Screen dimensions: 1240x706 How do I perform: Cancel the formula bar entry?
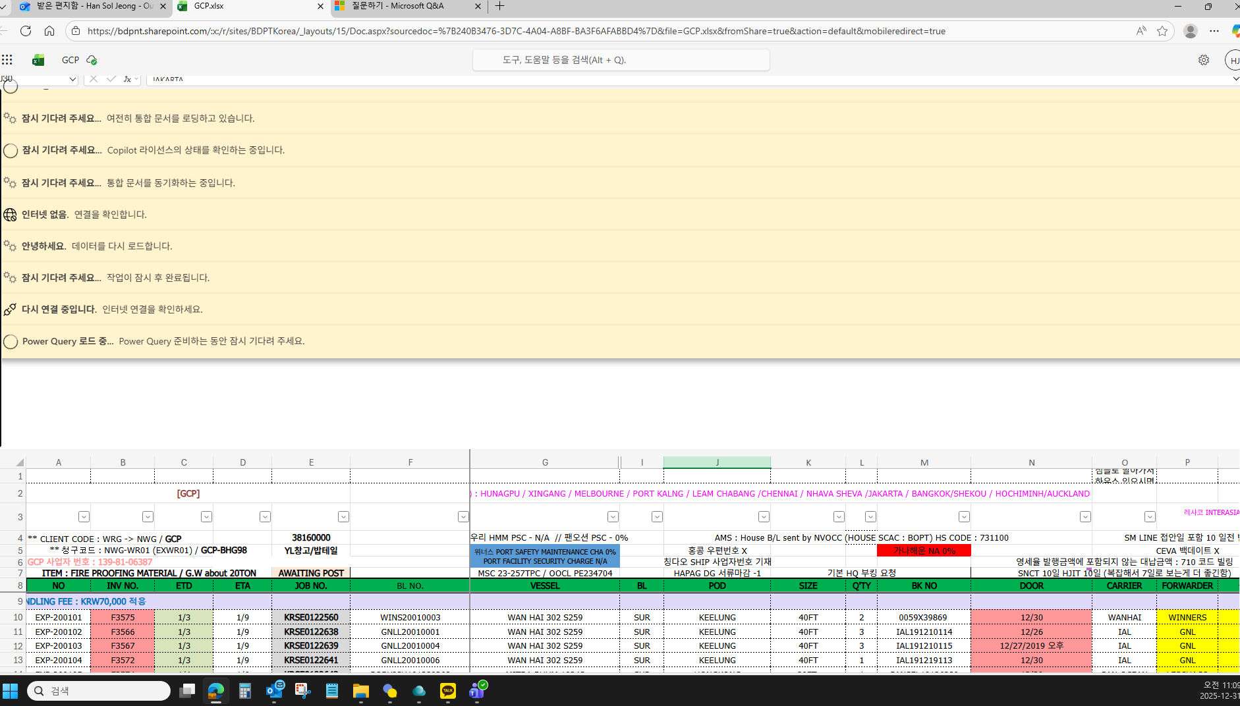(x=94, y=79)
